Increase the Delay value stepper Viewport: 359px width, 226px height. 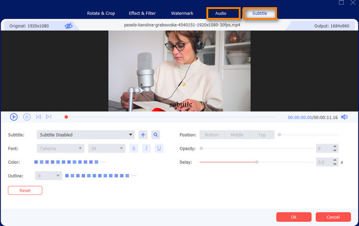335,160
